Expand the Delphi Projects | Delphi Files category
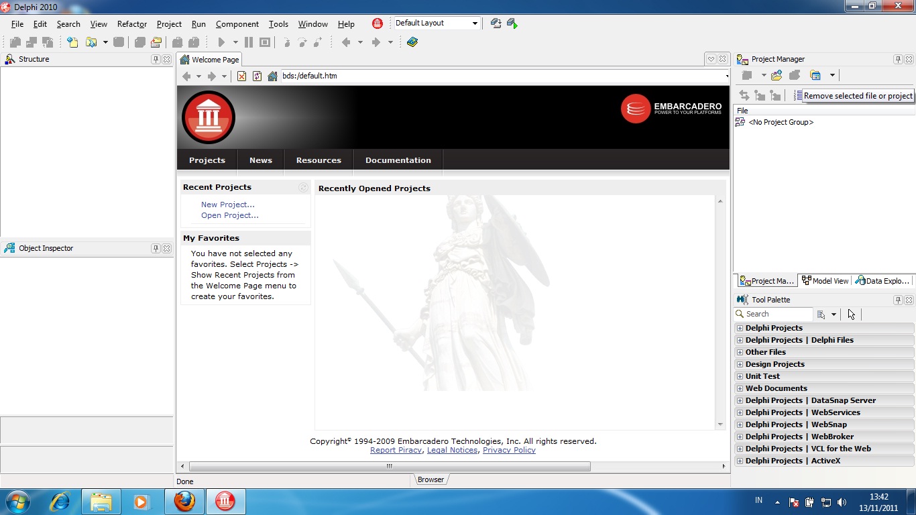Viewport: 916px width, 515px height. click(740, 340)
